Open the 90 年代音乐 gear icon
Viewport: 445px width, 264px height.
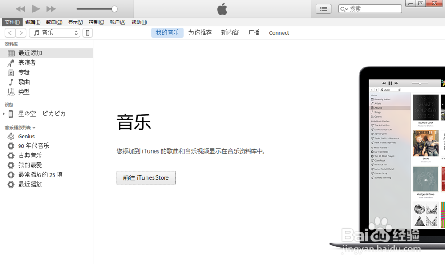[x=11, y=146]
